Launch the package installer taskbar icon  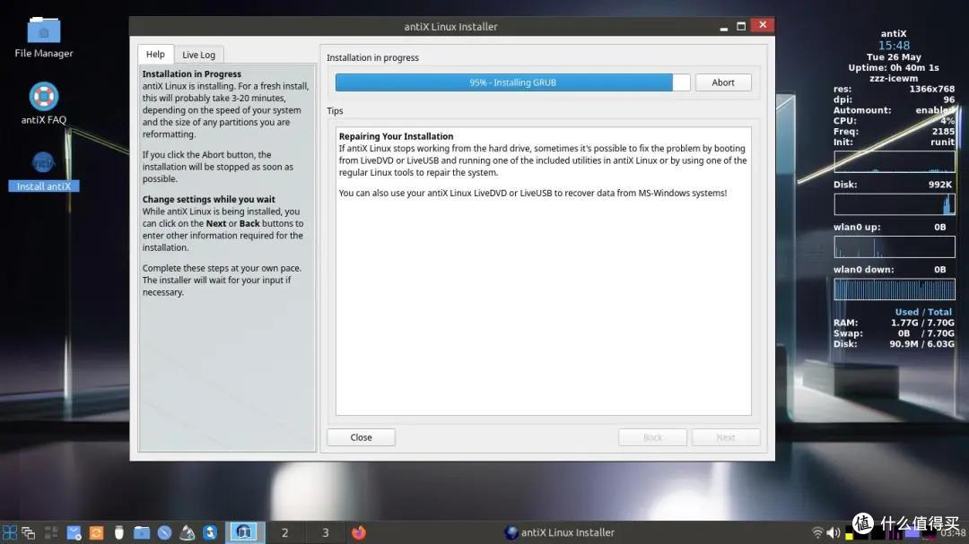click(x=74, y=532)
